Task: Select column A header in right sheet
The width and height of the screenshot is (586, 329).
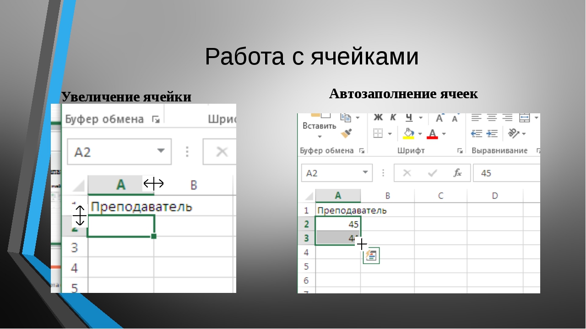Action: [338, 196]
